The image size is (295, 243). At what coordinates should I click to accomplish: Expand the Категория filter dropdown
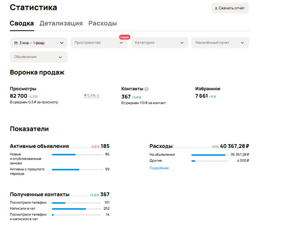tap(160, 43)
